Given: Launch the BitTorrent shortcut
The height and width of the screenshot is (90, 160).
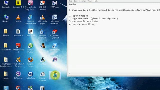Looking at the screenshot, I should [18, 75].
